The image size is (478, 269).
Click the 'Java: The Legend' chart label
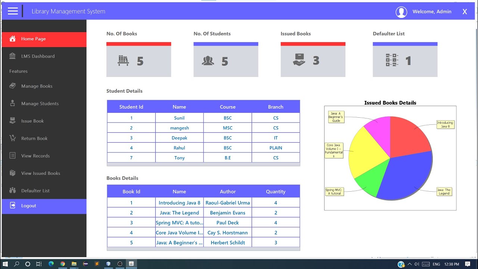tap(444, 192)
